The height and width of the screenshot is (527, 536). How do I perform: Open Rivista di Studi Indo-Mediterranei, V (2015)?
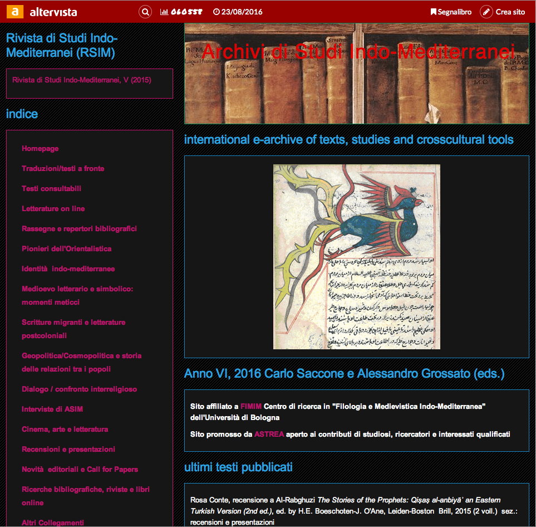(82, 80)
